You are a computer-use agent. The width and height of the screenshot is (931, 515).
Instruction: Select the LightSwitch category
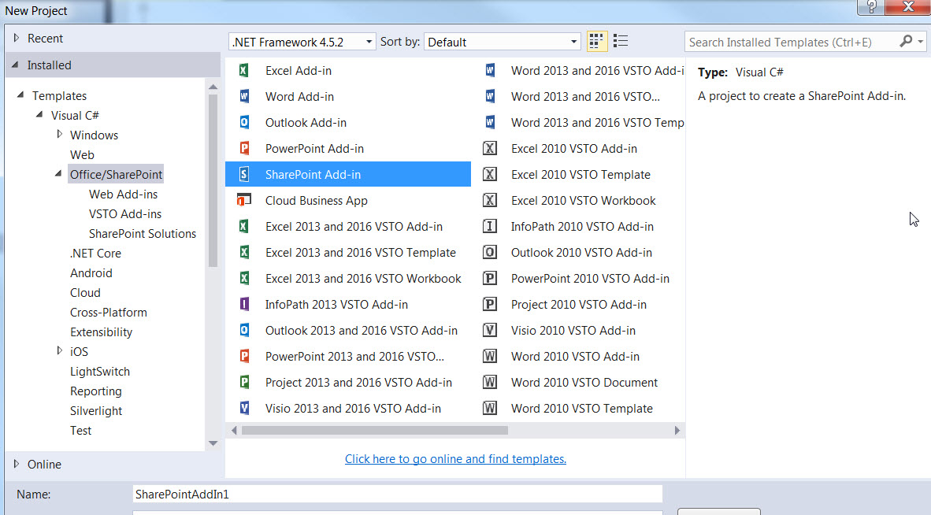click(100, 372)
